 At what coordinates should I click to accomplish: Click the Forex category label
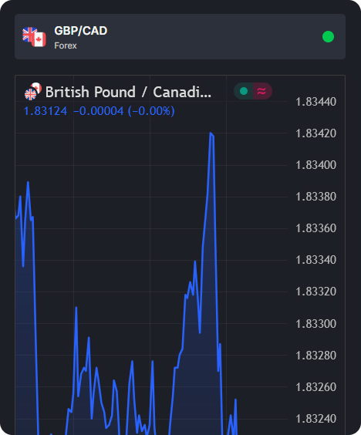[66, 46]
